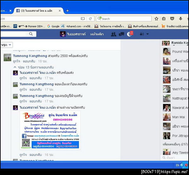The image size is (189, 175).
Task: Save page to Pocket icon
Action: pyautogui.click(x=172, y=19)
